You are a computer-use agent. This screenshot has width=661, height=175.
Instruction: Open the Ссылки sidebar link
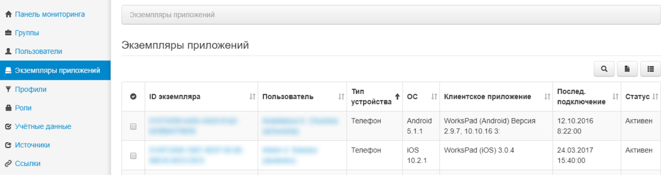click(x=27, y=163)
